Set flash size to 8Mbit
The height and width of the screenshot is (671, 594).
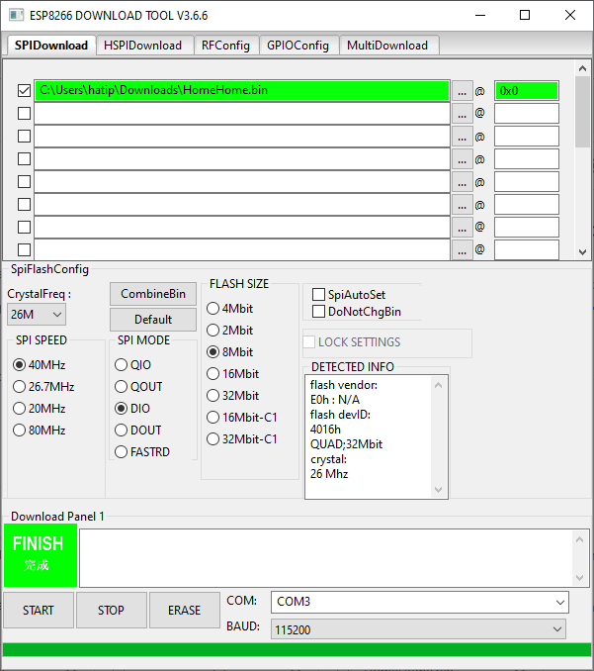[x=230, y=352]
